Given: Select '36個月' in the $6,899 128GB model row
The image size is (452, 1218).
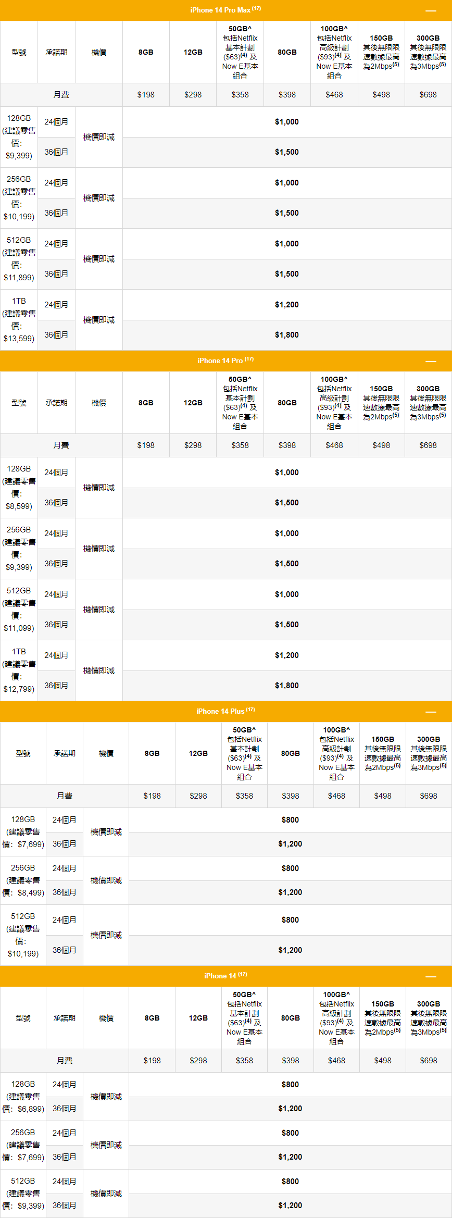Looking at the screenshot, I should [65, 1109].
